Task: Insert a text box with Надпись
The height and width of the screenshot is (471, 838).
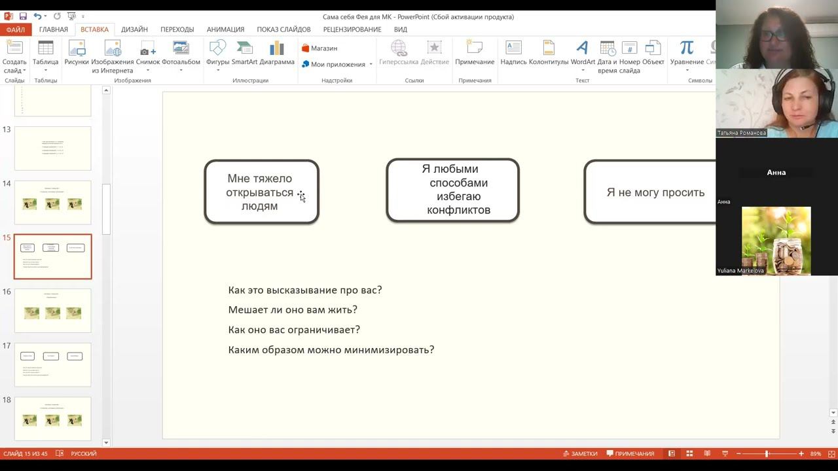Action: pos(513,52)
